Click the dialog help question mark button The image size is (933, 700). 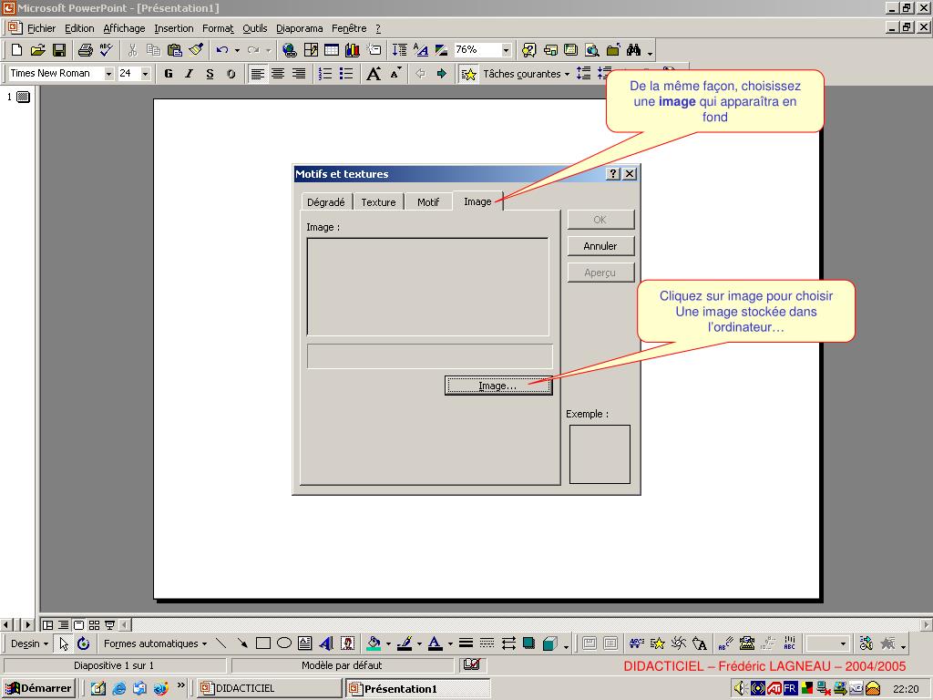[613, 174]
